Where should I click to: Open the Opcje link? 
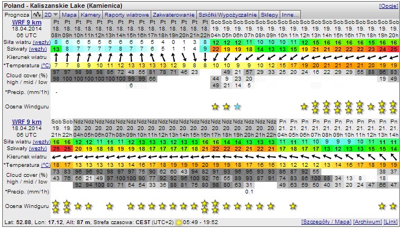tap(388, 6)
